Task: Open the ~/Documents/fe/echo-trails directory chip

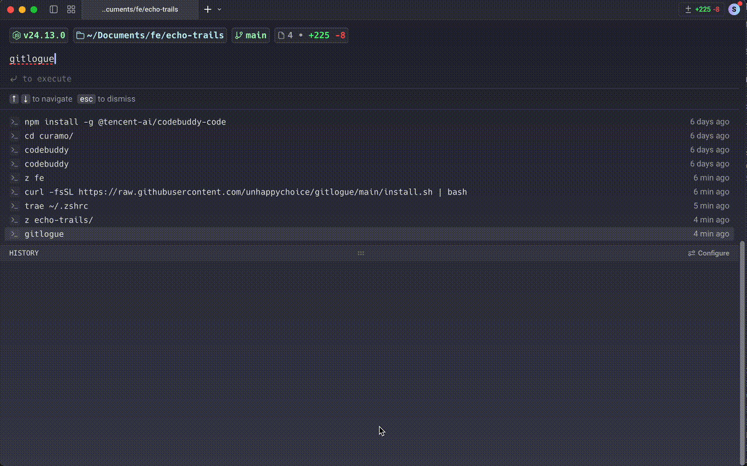Action: tap(150, 36)
